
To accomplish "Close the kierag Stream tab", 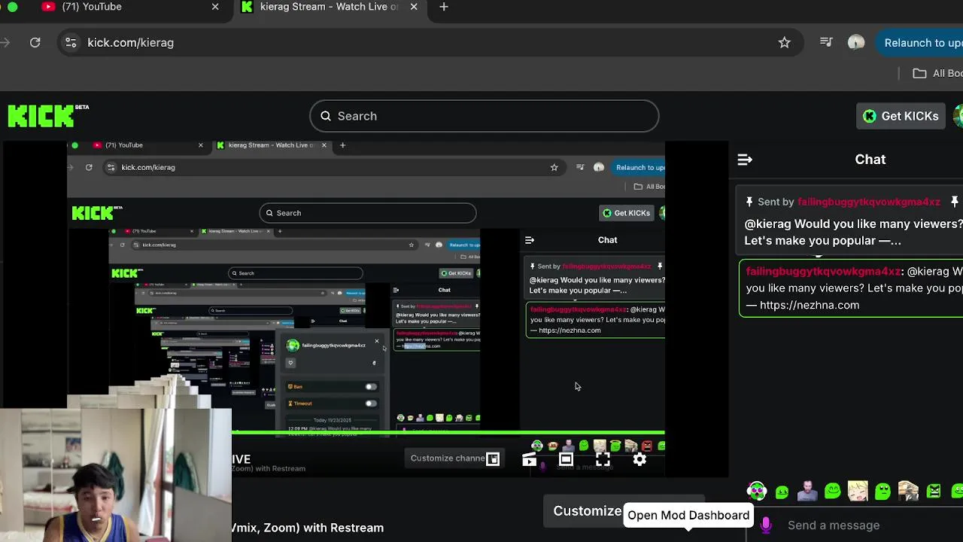I will 414,7.
